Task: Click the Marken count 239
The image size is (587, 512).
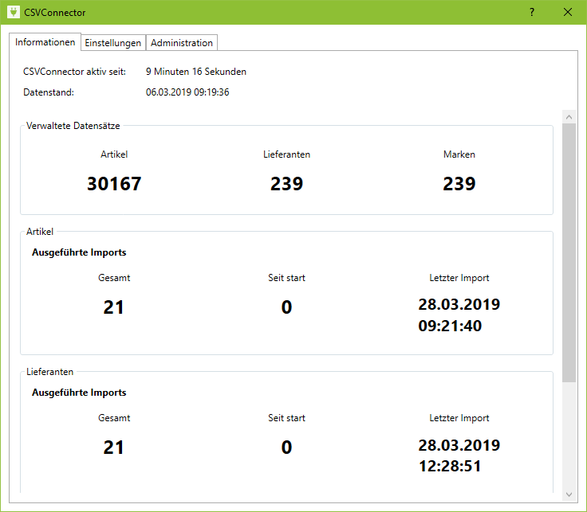Action: click(x=459, y=184)
